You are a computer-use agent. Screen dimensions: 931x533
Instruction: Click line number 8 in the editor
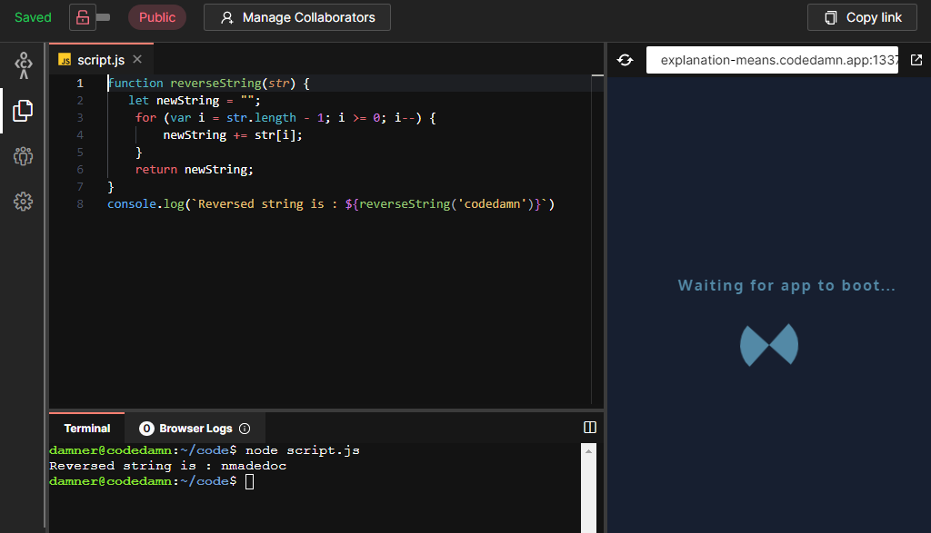pos(80,204)
